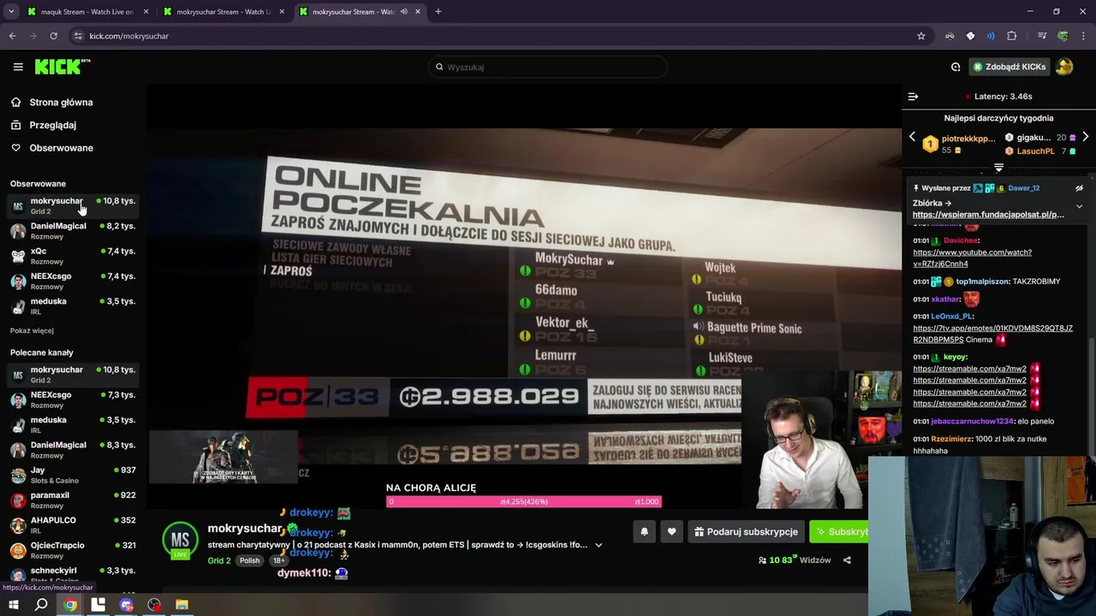Click the piotrekkkpp top gifter name
This screenshot has width=1096, height=616.
click(968, 139)
